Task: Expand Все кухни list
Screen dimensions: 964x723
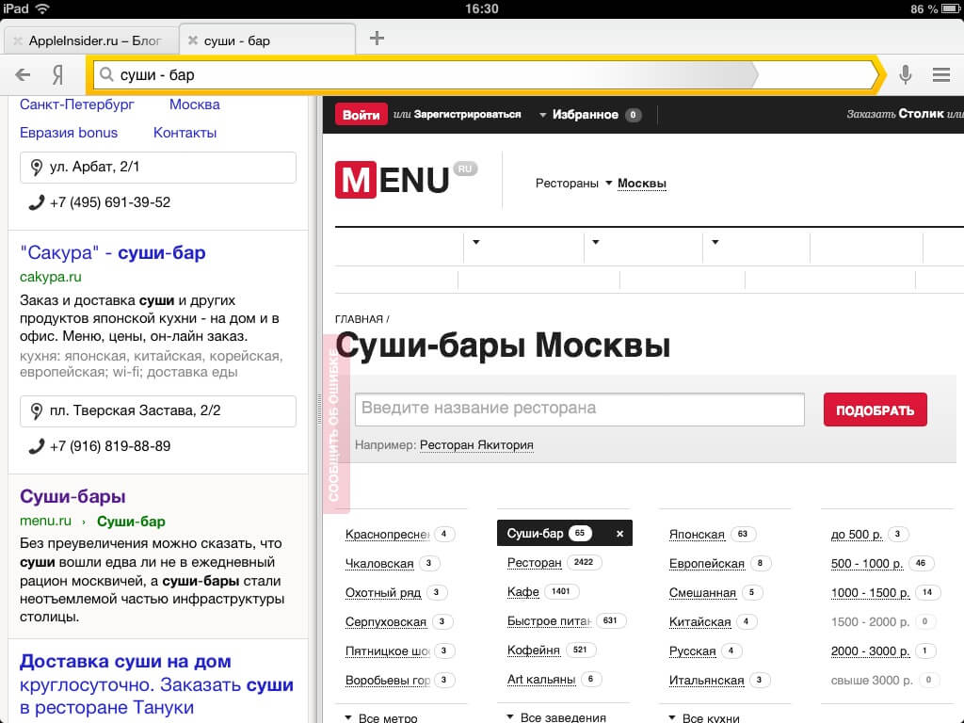Action: point(704,717)
